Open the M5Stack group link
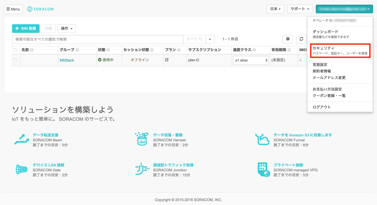Viewport: 377px width, 205px height. coord(67,61)
